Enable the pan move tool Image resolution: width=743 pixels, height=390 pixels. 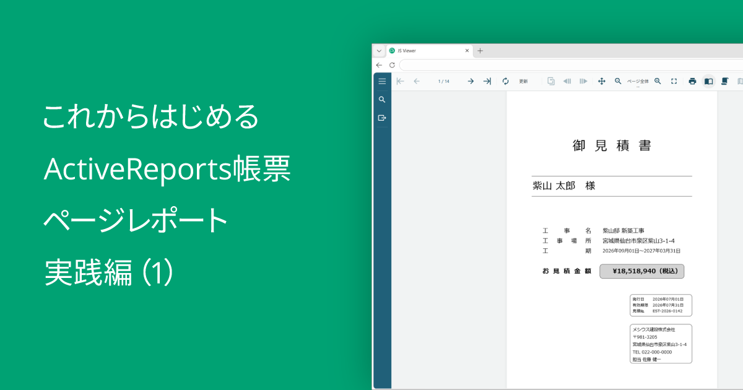click(x=601, y=81)
